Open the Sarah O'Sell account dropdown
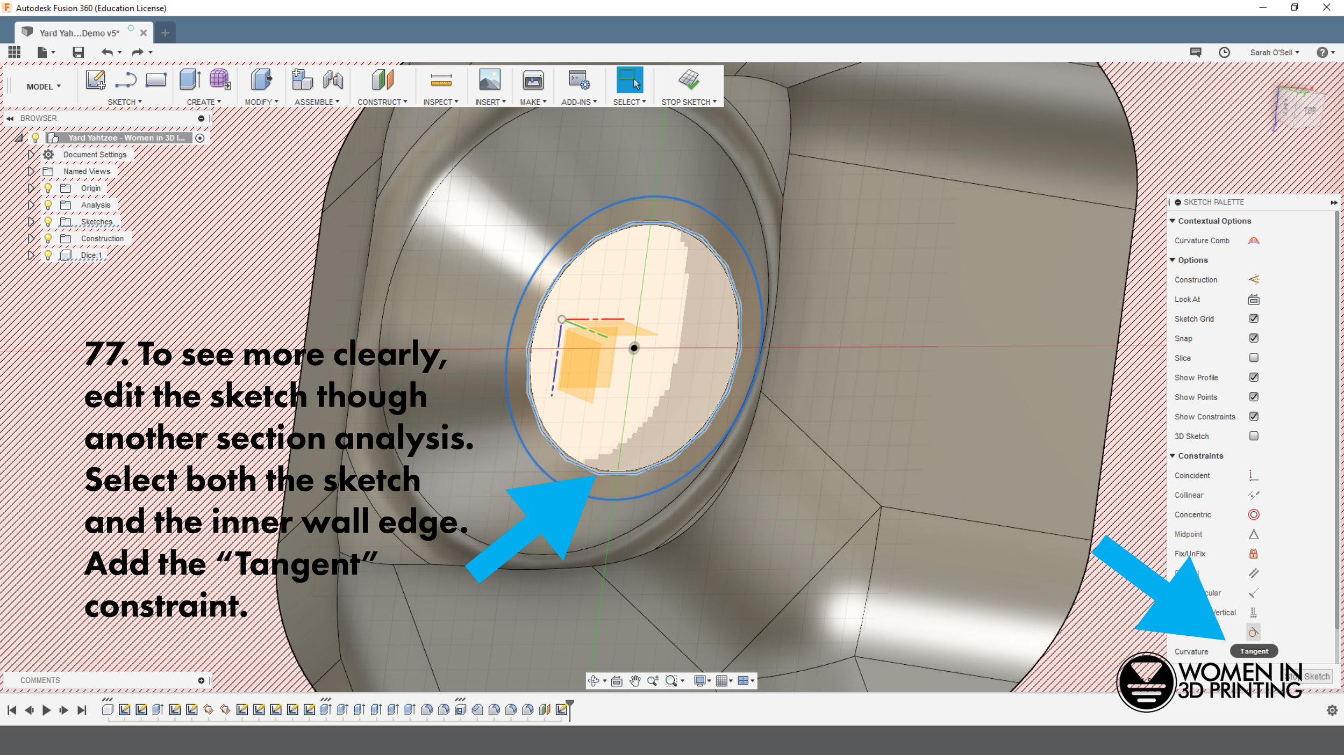 pyautogui.click(x=1275, y=52)
